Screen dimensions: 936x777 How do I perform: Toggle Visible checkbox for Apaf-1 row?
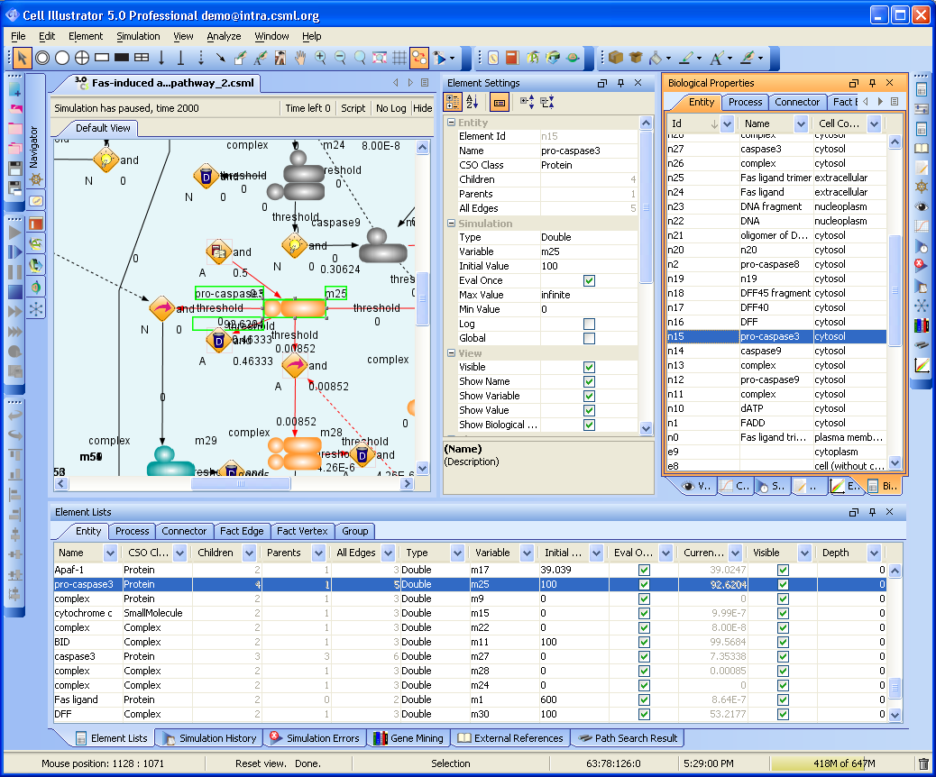click(x=784, y=570)
